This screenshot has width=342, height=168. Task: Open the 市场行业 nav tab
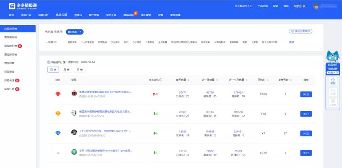click(x=26, y=15)
